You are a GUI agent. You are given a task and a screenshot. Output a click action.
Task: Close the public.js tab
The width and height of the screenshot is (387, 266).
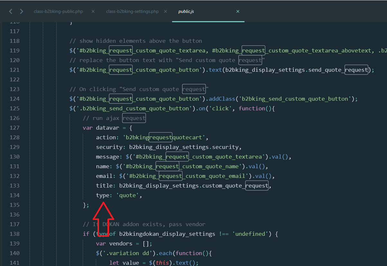tap(238, 12)
